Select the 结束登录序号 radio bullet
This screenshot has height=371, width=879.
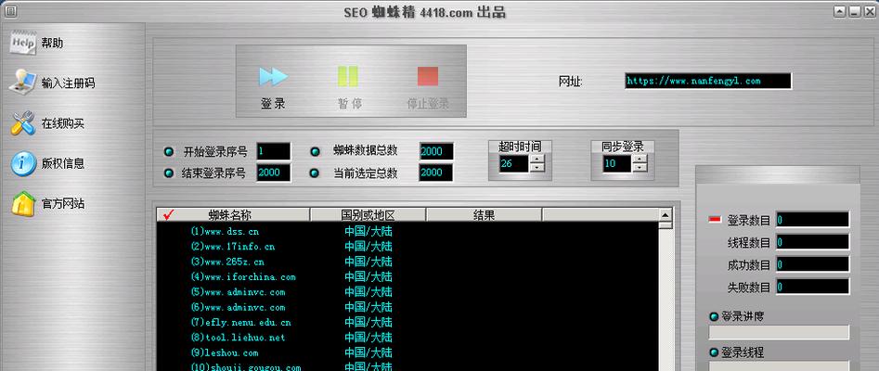click(168, 173)
